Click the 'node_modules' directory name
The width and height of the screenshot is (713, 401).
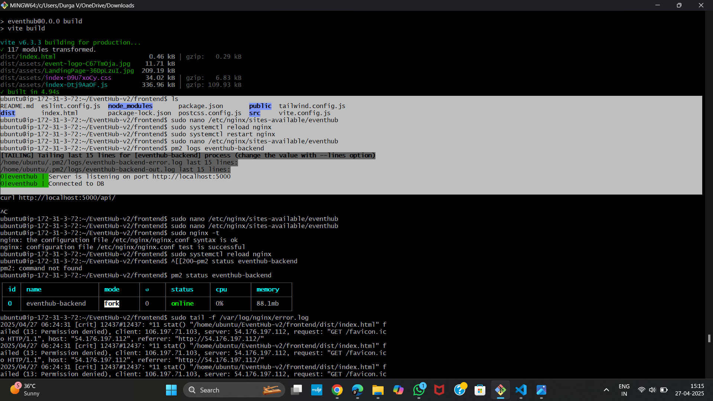(x=130, y=106)
